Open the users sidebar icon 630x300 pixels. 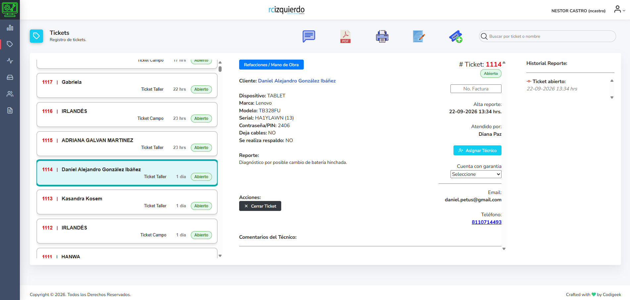[x=10, y=94]
